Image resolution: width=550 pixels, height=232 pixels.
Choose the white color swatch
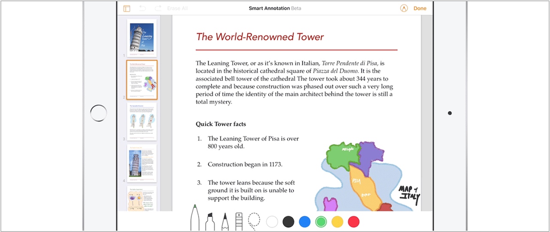(272, 222)
